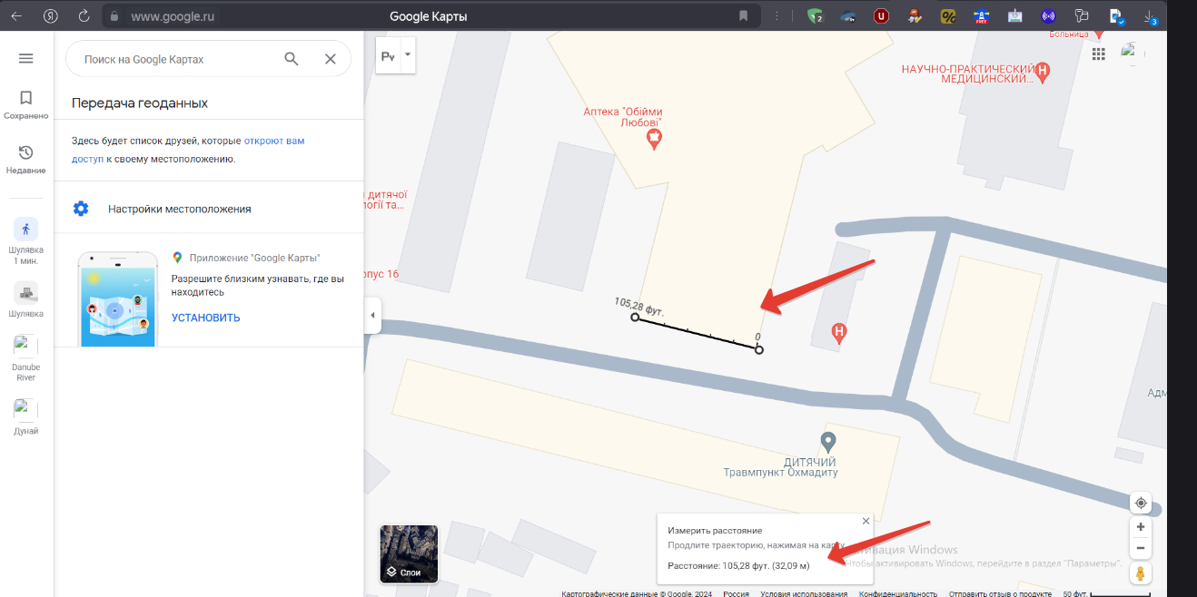Open the Google apps grid
The image size is (1197, 597).
(x=1098, y=54)
